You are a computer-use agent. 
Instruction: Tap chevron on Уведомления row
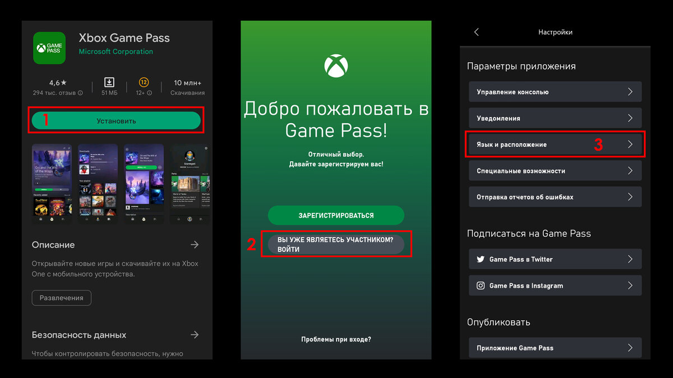click(630, 118)
